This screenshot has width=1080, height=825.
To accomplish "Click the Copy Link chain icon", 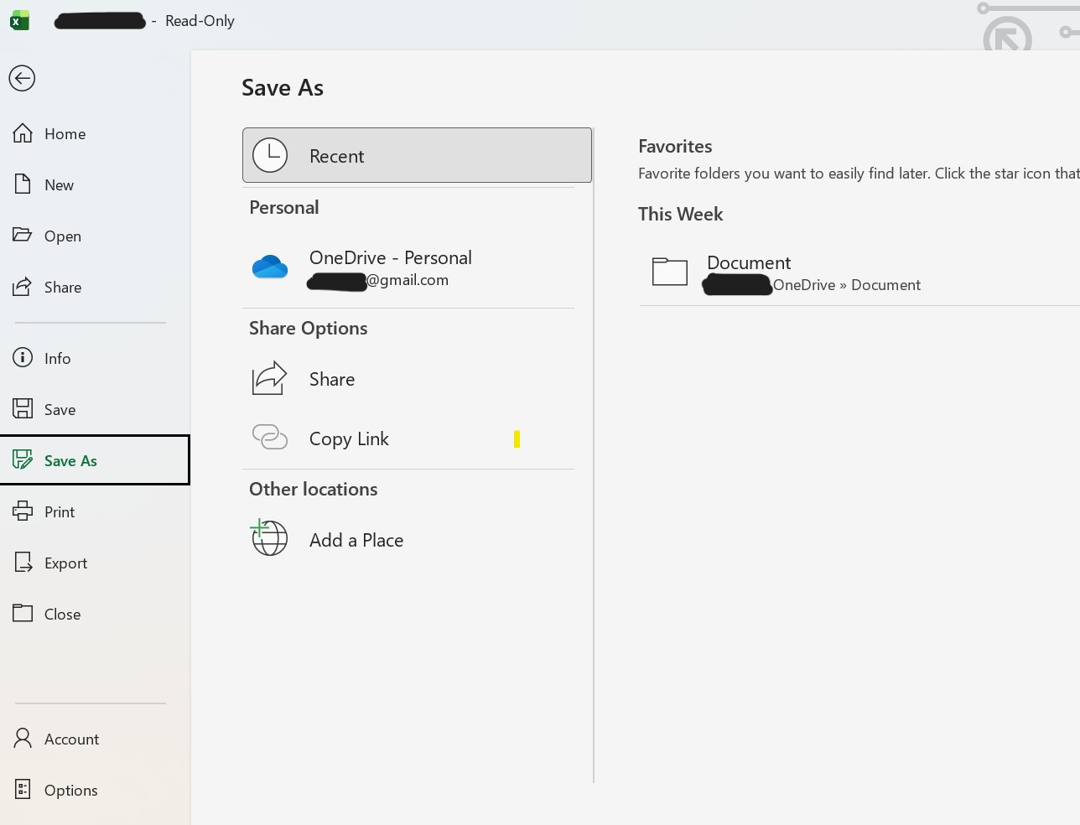I will pyautogui.click(x=270, y=437).
